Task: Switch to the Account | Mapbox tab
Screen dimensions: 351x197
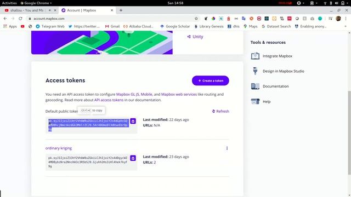Action: tap(82, 10)
